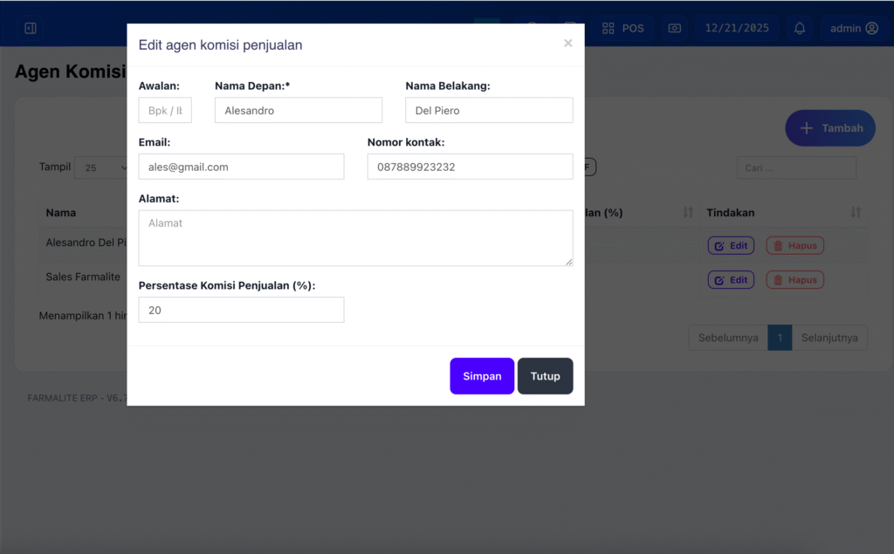Open the POS grid icon shortcut
This screenshot has height=554, width=894.
pos(623,28)
